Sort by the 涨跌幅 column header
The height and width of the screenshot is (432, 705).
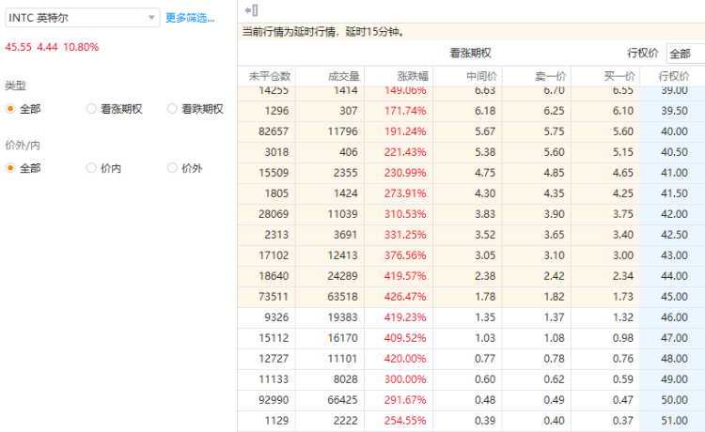click(413, 76)
